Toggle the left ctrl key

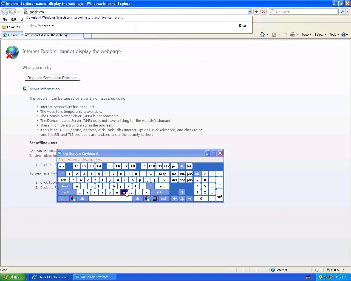pyautogui.click(x=63, y=198)
